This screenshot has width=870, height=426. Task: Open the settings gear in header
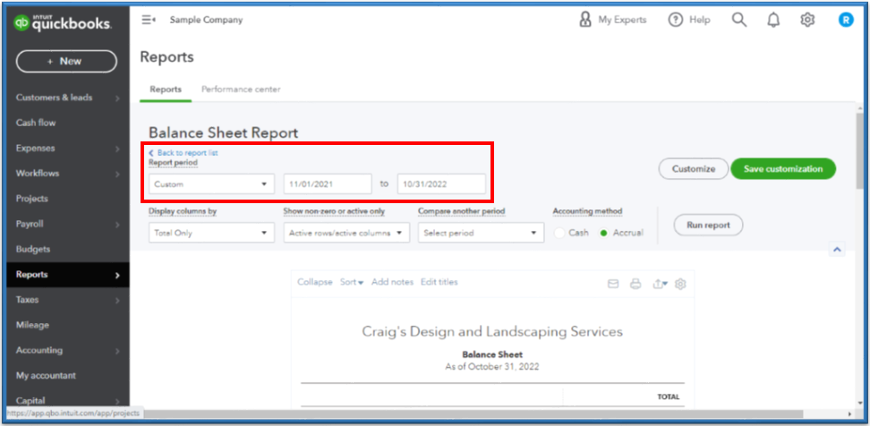click(x=807, y=20)
